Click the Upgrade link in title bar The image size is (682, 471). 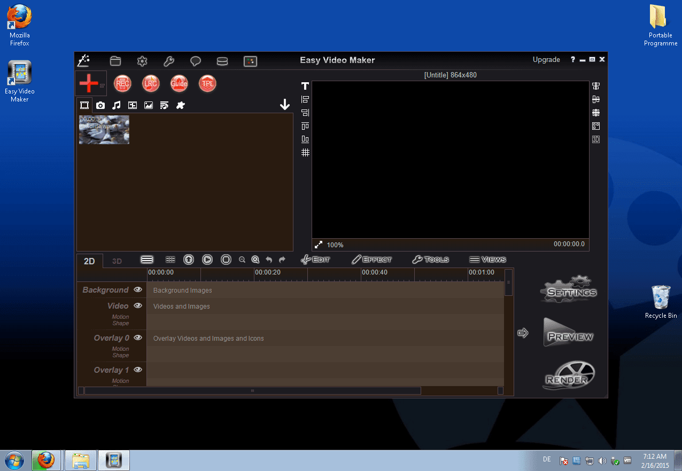coord(546,60)
